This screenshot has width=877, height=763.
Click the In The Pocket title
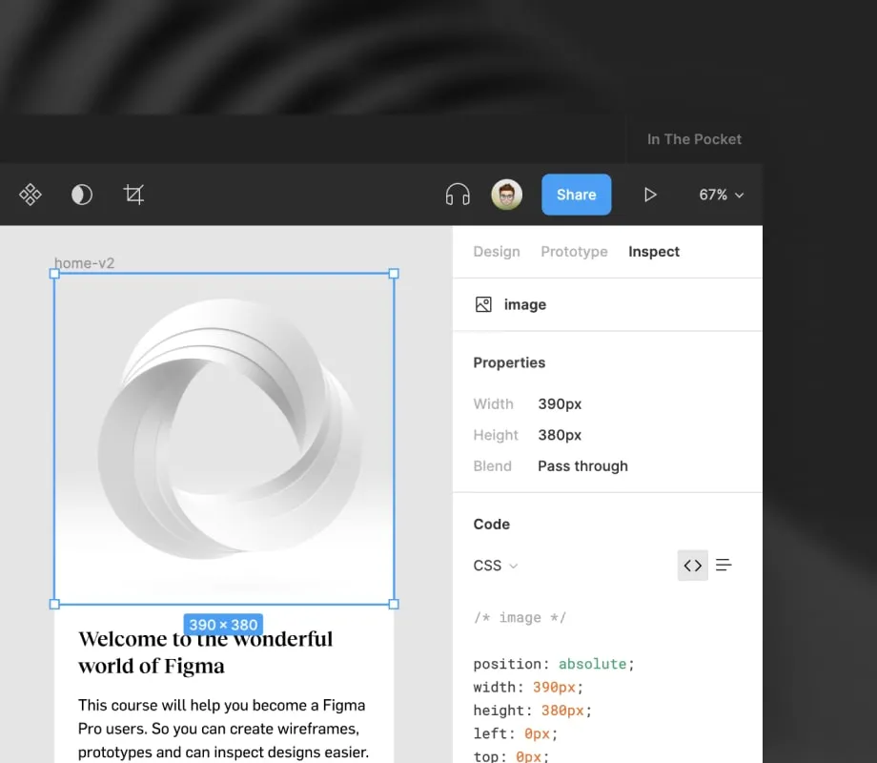coord(694,139)
